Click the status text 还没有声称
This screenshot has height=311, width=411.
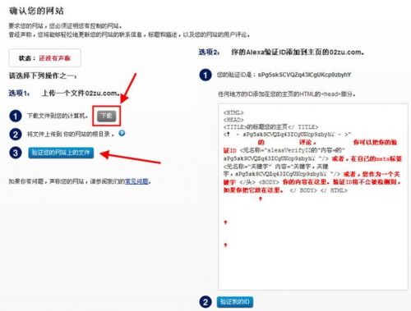tap(54, 58)
